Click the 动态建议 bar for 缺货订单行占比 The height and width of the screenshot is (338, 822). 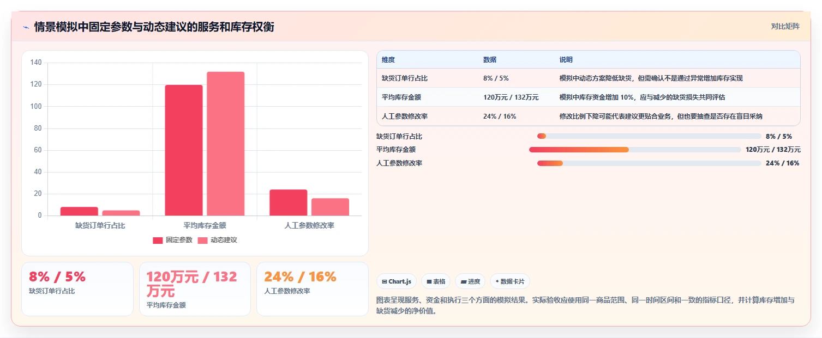point(121,213)
